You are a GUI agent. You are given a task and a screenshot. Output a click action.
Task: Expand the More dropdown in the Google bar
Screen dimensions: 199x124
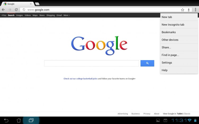(x=67, y=15)
